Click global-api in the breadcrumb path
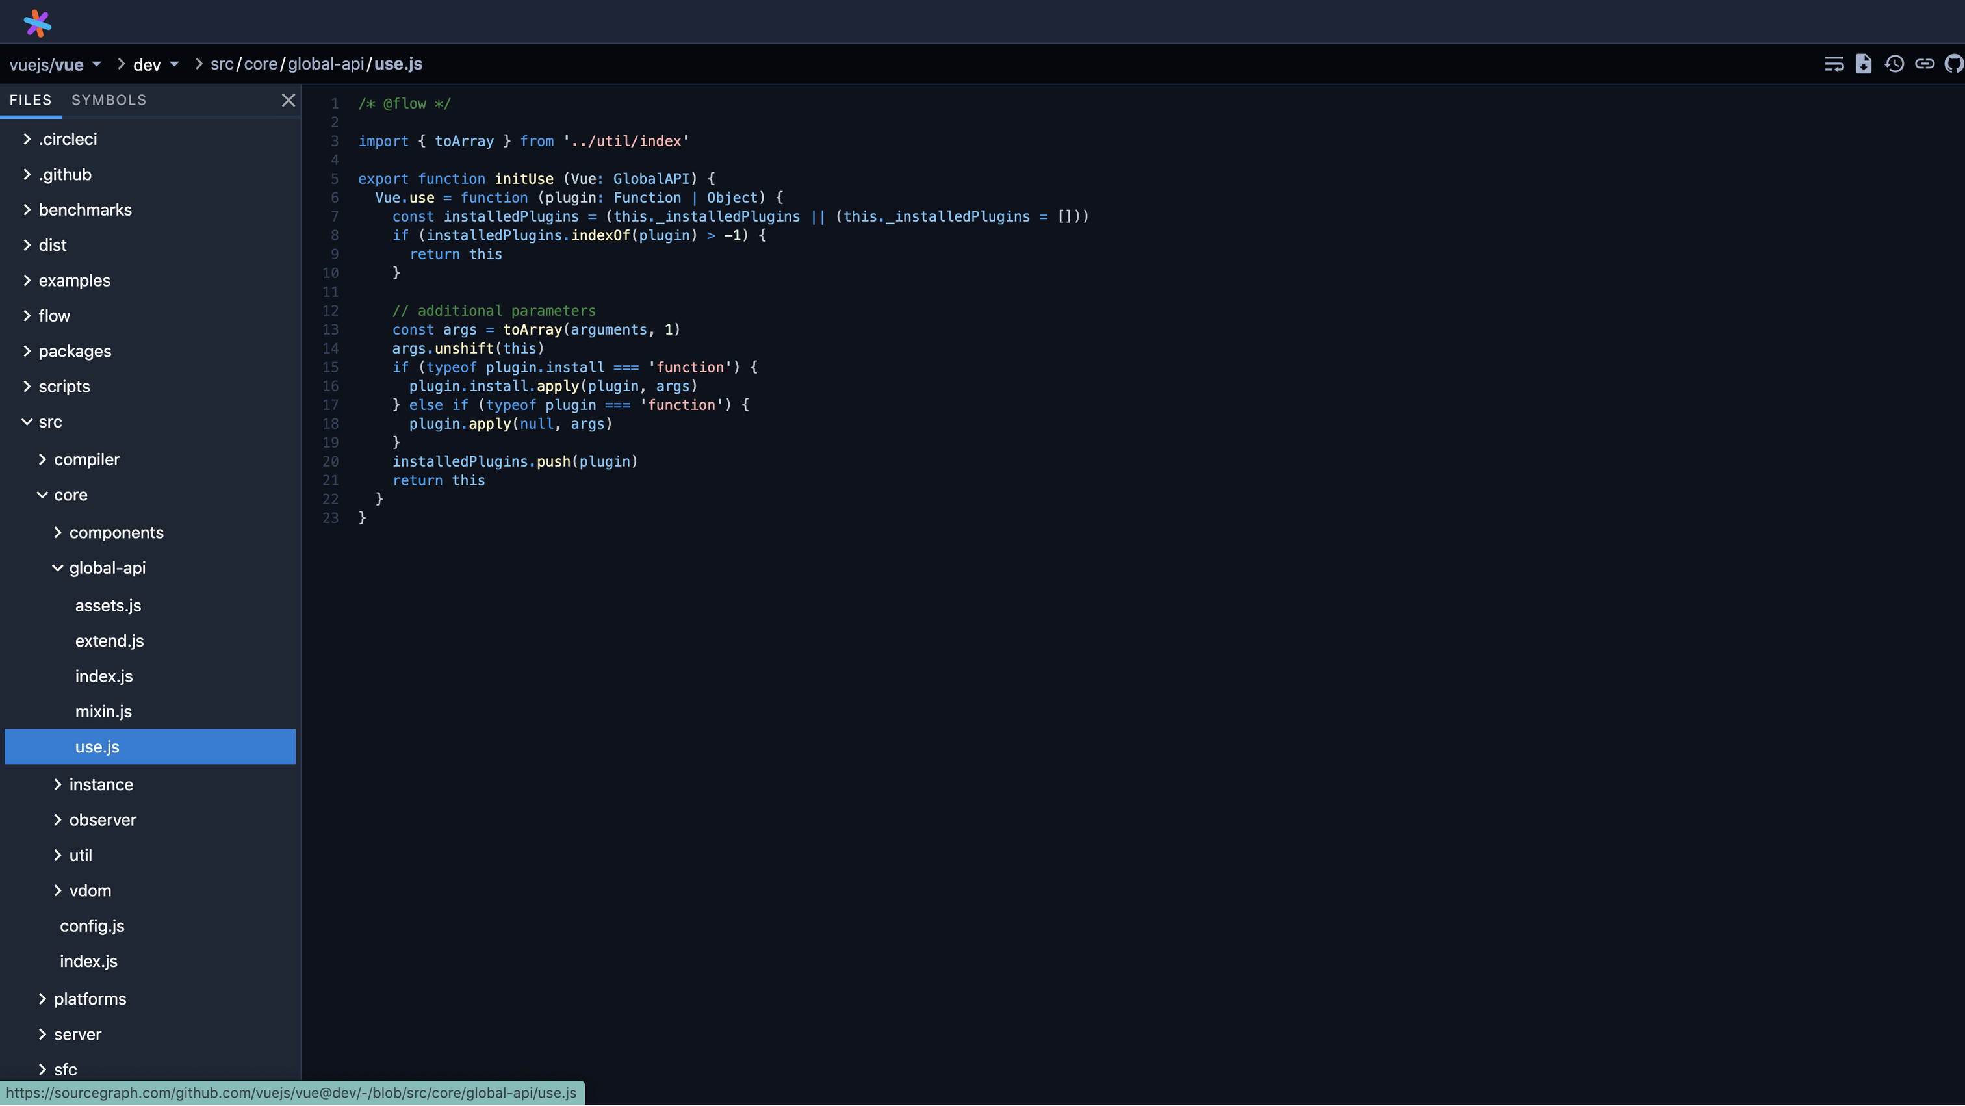Viewport: 1965px width, 1106px height. [326, 64]
